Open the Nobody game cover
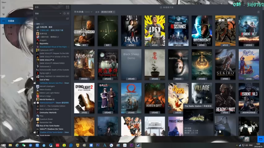Screen dimensions: 264x148 (x=84, y=64)
